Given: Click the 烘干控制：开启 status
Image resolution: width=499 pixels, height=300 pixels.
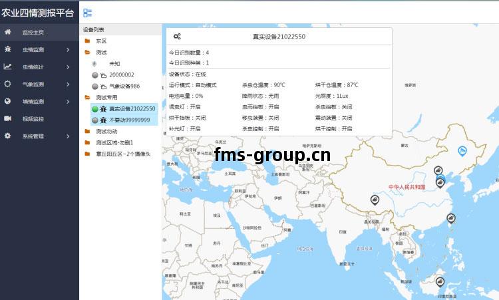Looking at the screenshot, I should pyautogui.click(x=333, y=128).
